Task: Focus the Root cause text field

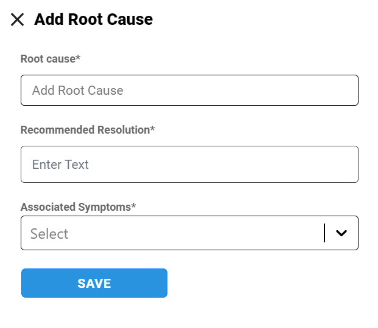Action: pyautogui.click(x=189, y=91)
